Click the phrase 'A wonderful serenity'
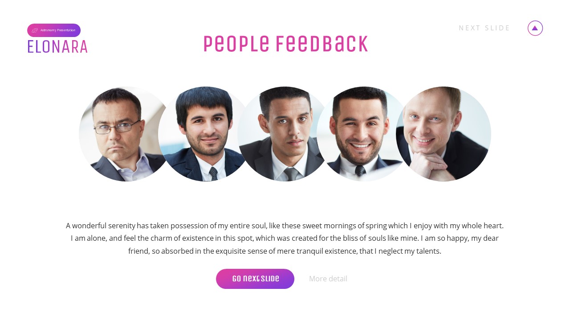Image resolution: width=570 pixels, height=321 pixels. 100,226
